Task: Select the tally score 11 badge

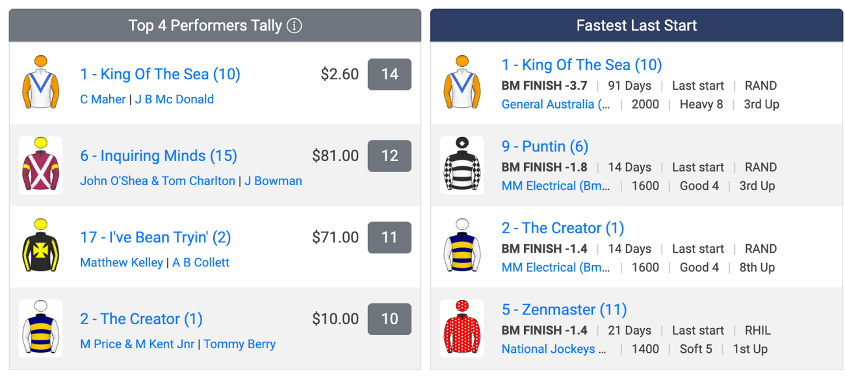Action: [x=389, y=238]
